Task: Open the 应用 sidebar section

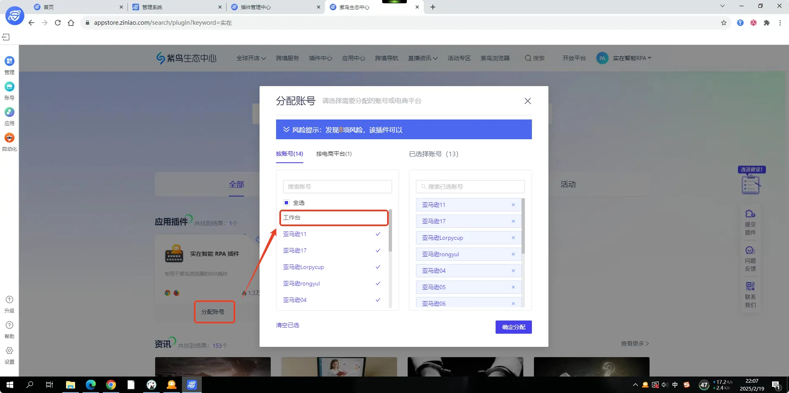Action: [x=9, y=117]
